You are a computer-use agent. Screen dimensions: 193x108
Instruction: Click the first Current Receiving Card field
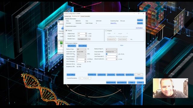coord(81,78)
